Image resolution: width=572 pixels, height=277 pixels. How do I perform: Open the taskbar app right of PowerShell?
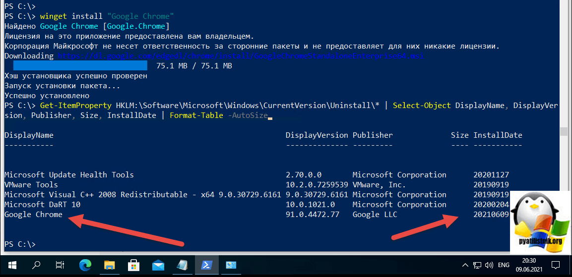click(231, 265)
